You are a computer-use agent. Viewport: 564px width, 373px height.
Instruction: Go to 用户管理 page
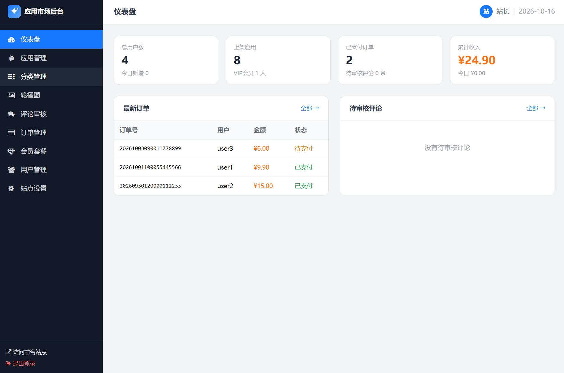(x=51, y=170)
